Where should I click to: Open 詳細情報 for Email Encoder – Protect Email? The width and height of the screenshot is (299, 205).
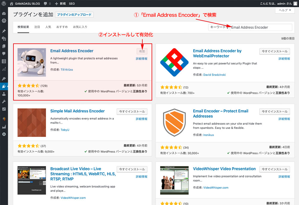point(284,119)
